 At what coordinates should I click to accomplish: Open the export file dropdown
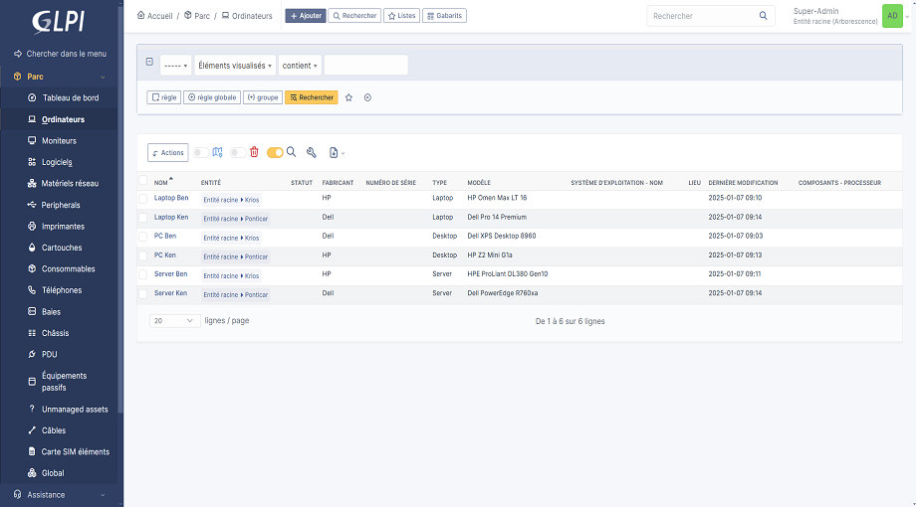point(337,152)
